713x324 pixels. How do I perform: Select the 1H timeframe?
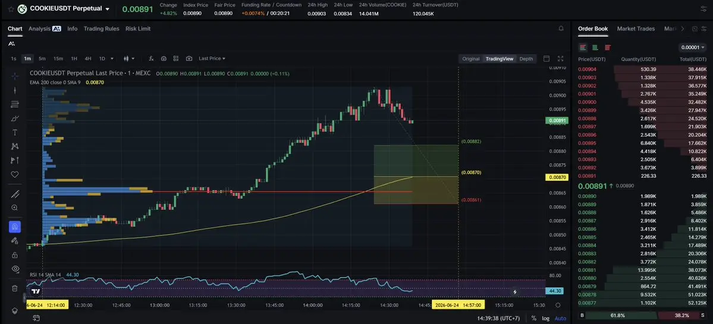(x=74, y=59)
